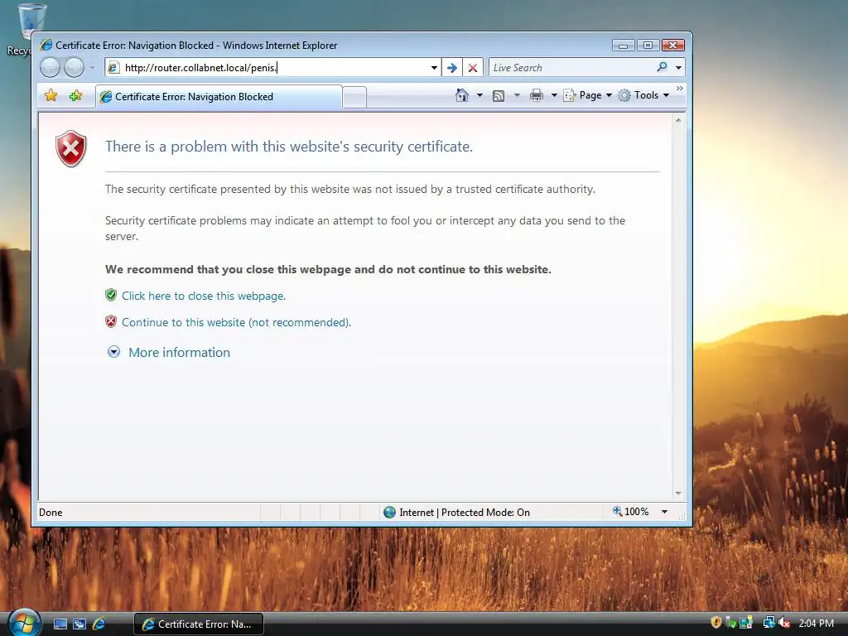Image resolution: width=848 pixels, height=636 pixels.
Task: Click the Done status bar text
Action: (x=51, y=512)
